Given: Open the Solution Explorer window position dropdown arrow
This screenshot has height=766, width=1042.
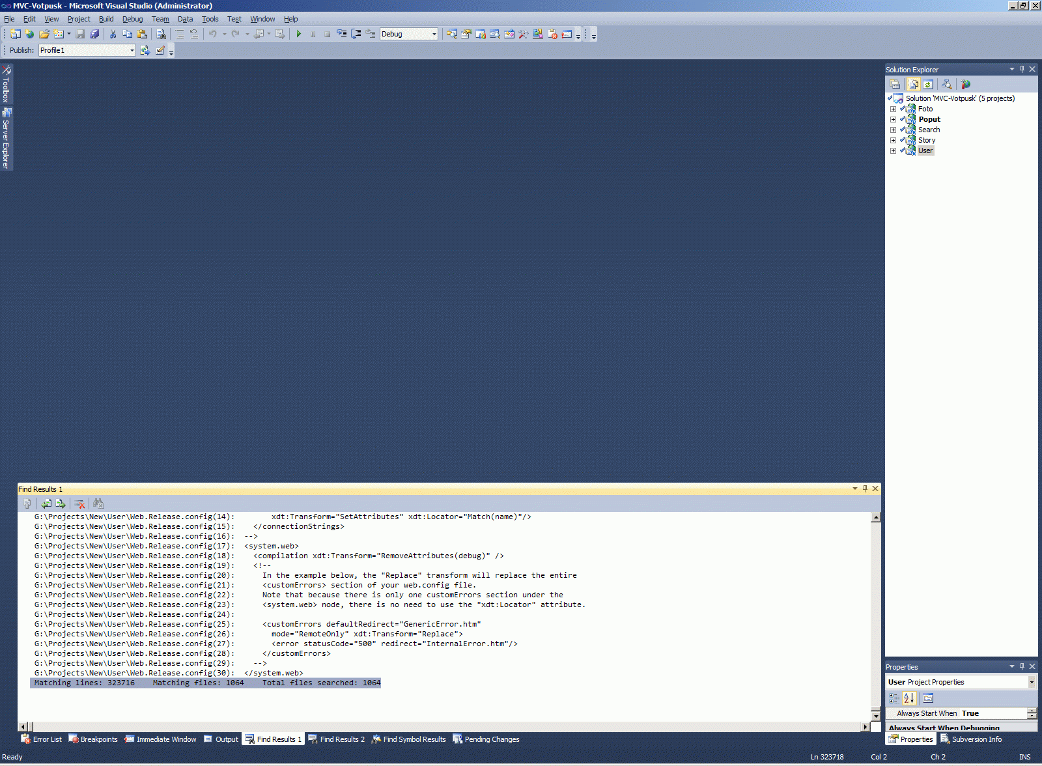Looking at the screenshot, I should point(1011,69).
